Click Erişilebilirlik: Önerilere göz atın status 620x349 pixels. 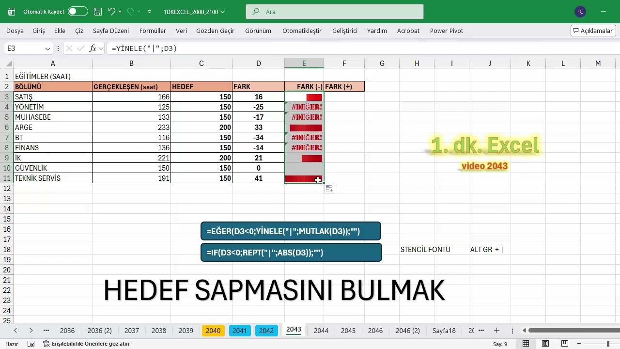[86, 344]
